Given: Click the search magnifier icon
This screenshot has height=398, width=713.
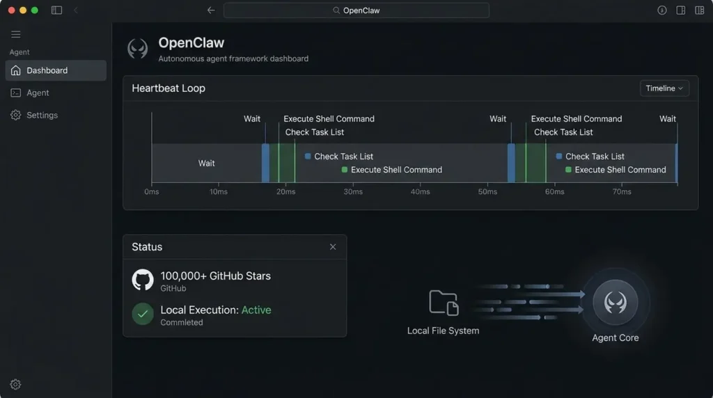Looking at the screenshot, I should (x=336, y=10).
